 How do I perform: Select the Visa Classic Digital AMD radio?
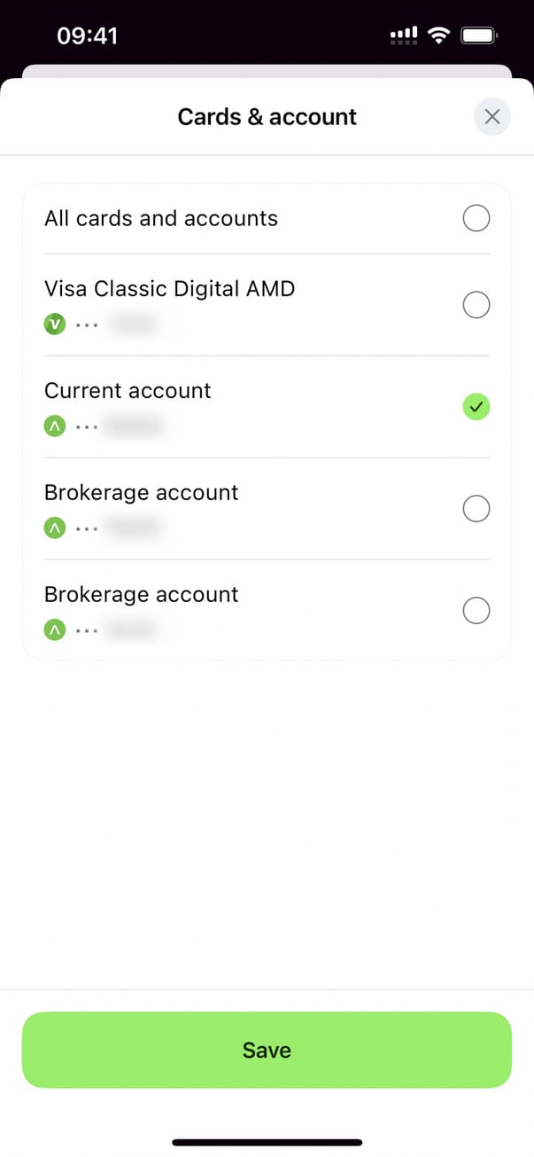476,305
